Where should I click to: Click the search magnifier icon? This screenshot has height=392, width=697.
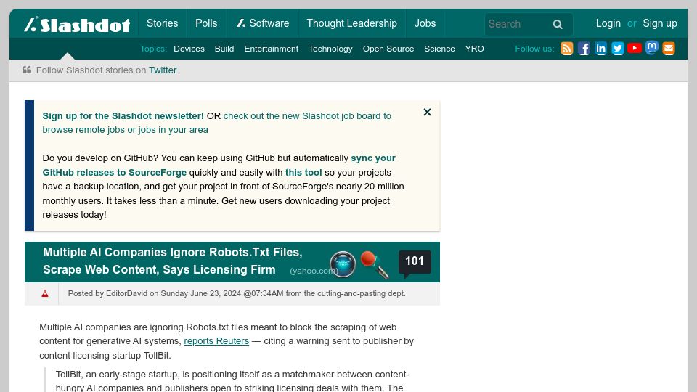(558, 25)
